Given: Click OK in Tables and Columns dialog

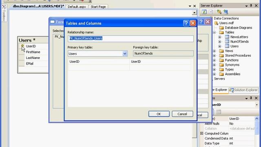Looking at the screenshot, I should click(x=159, y=114).
